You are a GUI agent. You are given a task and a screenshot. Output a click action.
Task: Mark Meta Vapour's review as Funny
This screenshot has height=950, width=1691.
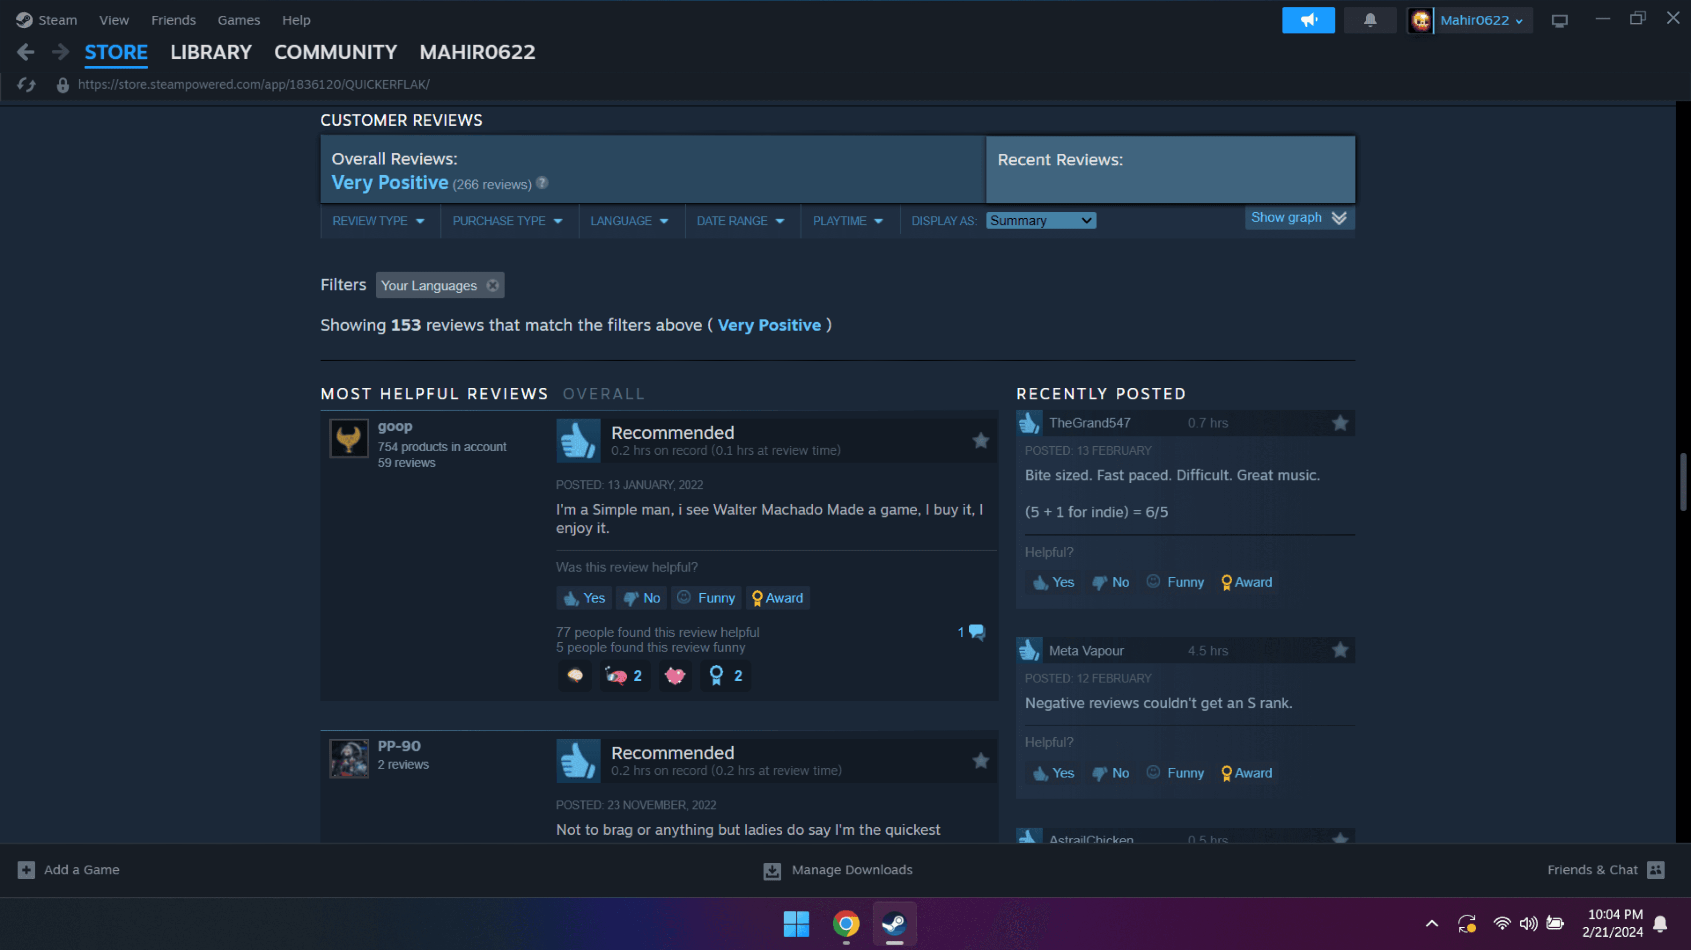coord(1174,773)
